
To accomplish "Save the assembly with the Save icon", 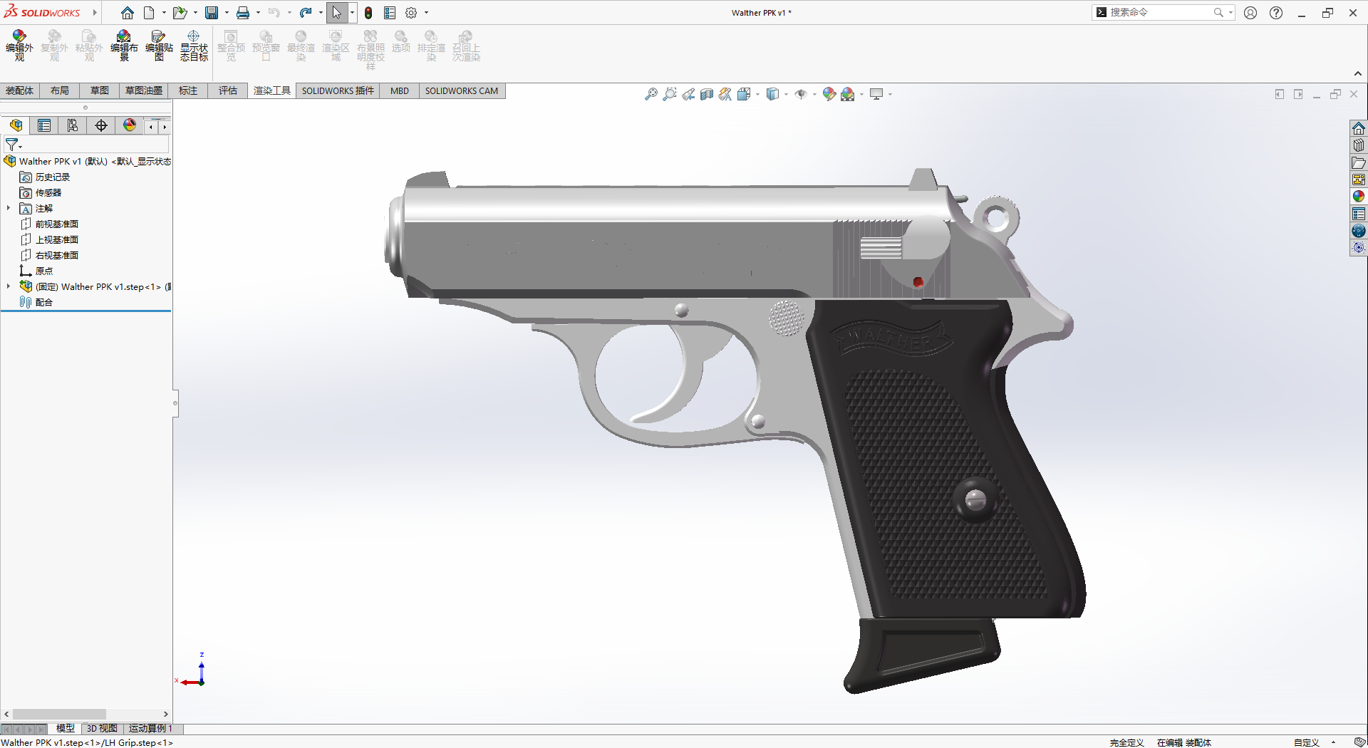I will pyautogui.click(x=212, y=13).
